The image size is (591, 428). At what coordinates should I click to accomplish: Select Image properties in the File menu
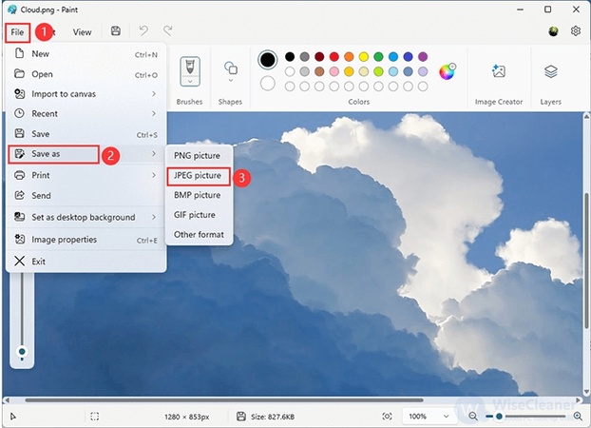click(x=65, y=240)
